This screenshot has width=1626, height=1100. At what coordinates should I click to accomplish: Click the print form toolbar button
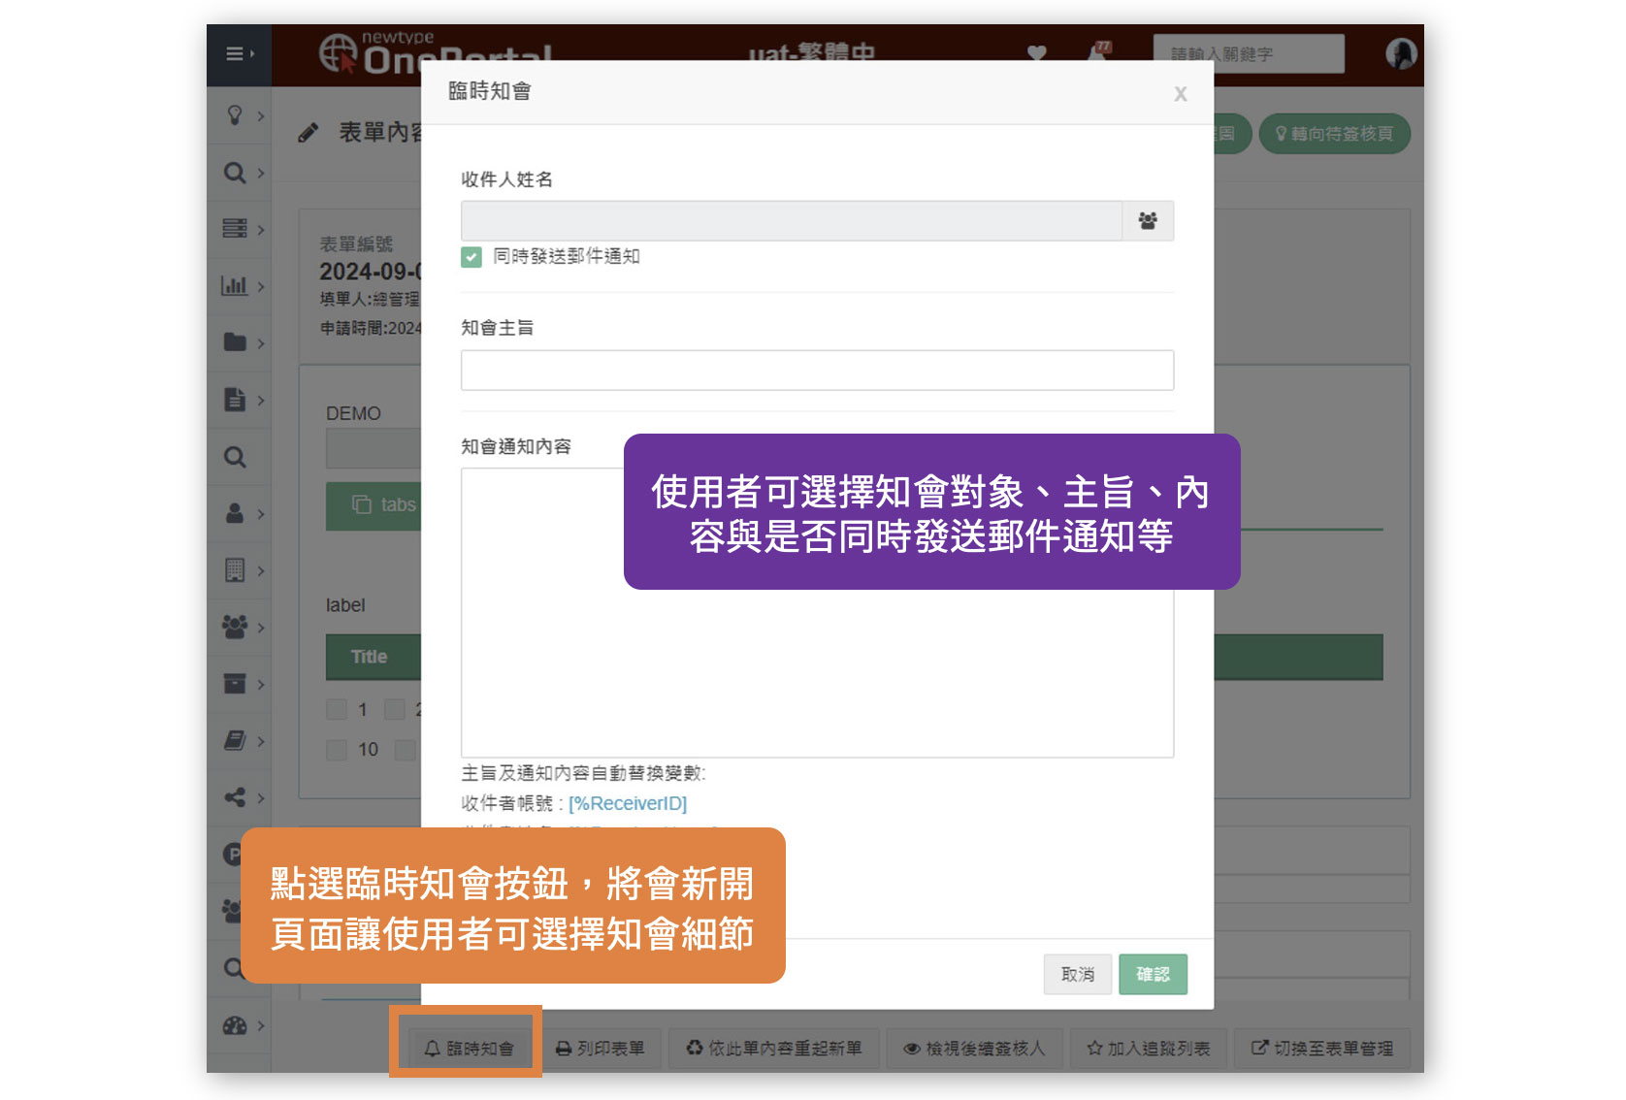(x=601, y=1049)
